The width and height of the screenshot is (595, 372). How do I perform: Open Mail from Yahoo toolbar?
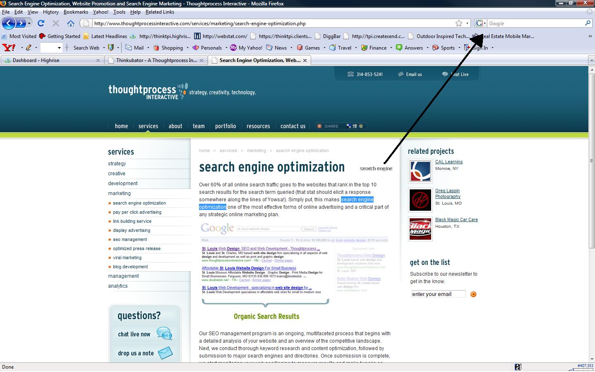135,48
